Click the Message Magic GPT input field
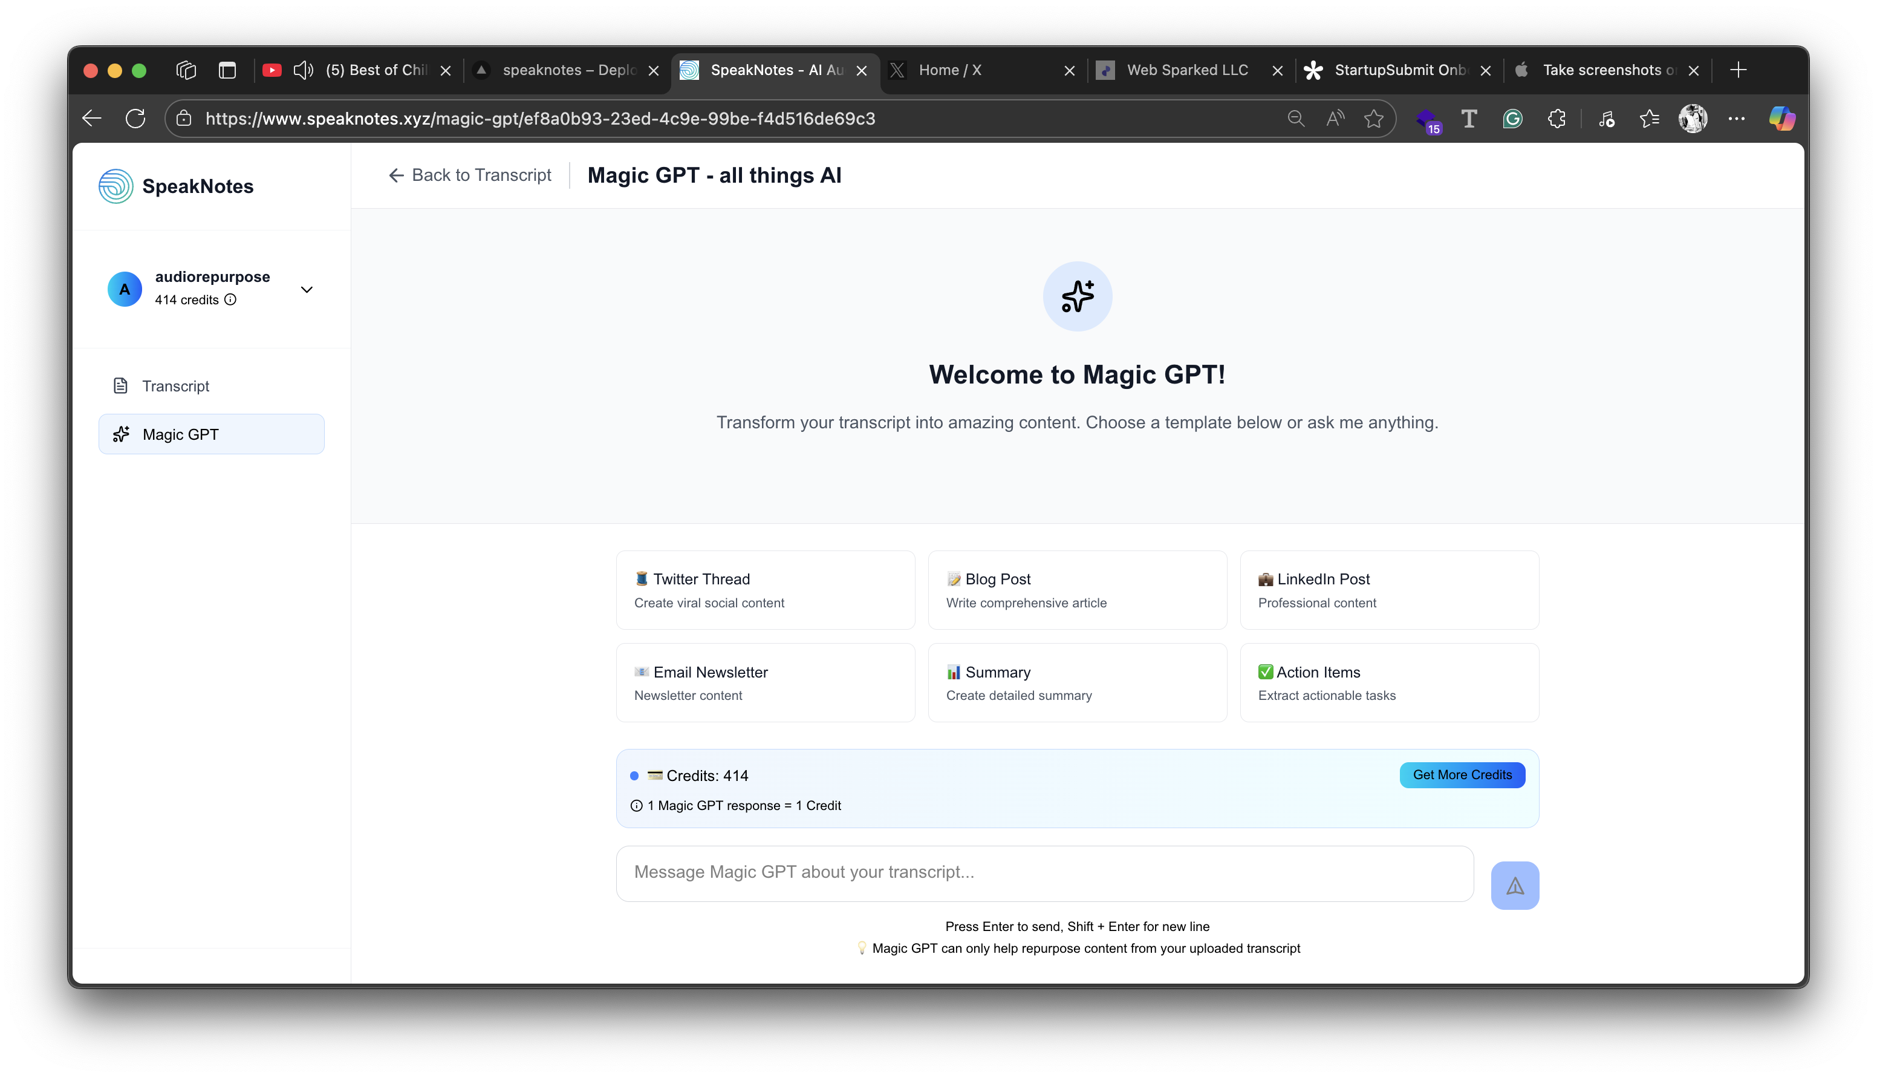 1044,873
